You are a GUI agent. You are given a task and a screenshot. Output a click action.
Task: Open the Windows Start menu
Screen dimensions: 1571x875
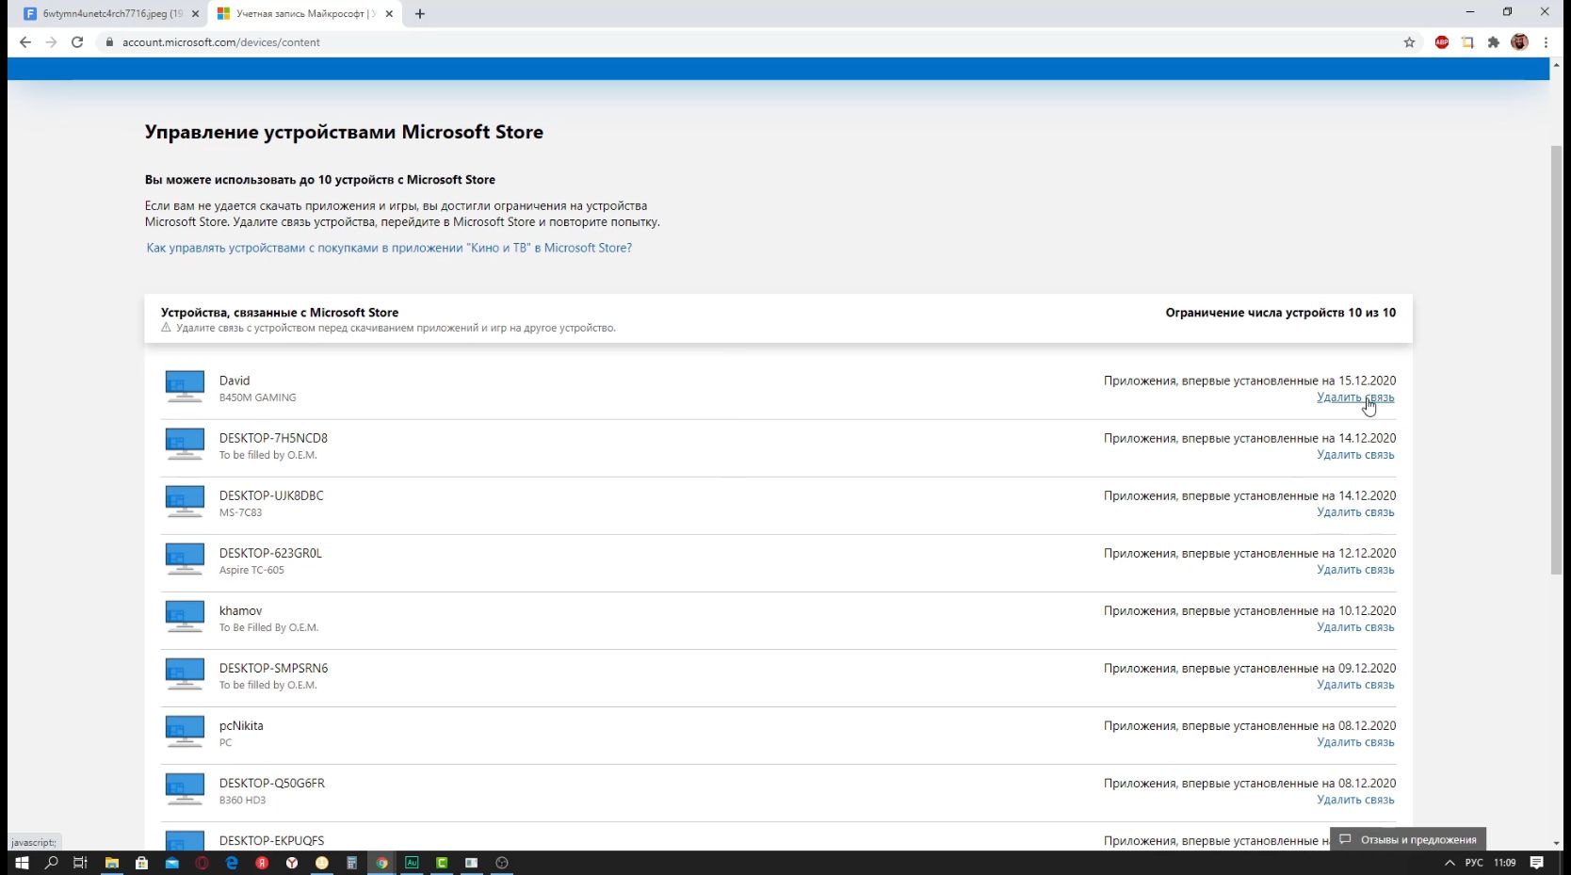tap(22, 863)
